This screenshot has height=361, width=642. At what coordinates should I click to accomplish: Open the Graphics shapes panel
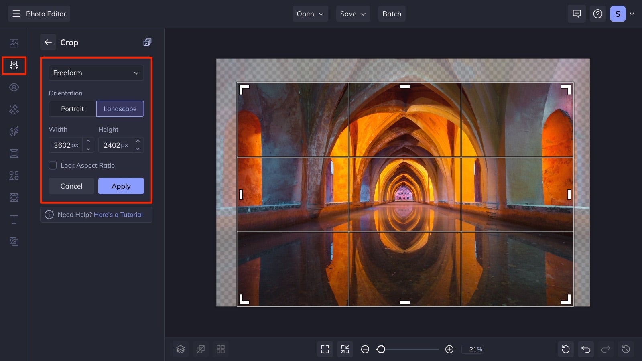(x=14, y=175)
